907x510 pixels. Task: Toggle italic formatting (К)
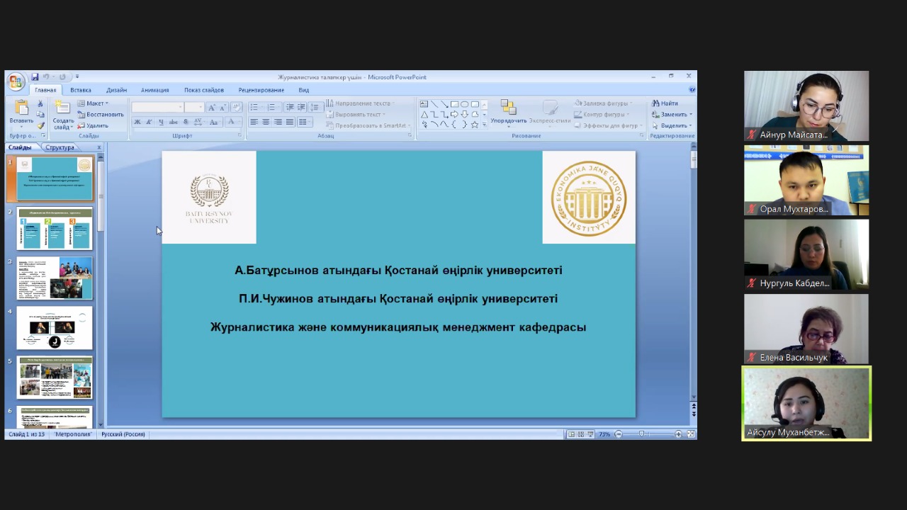point(149,122)
